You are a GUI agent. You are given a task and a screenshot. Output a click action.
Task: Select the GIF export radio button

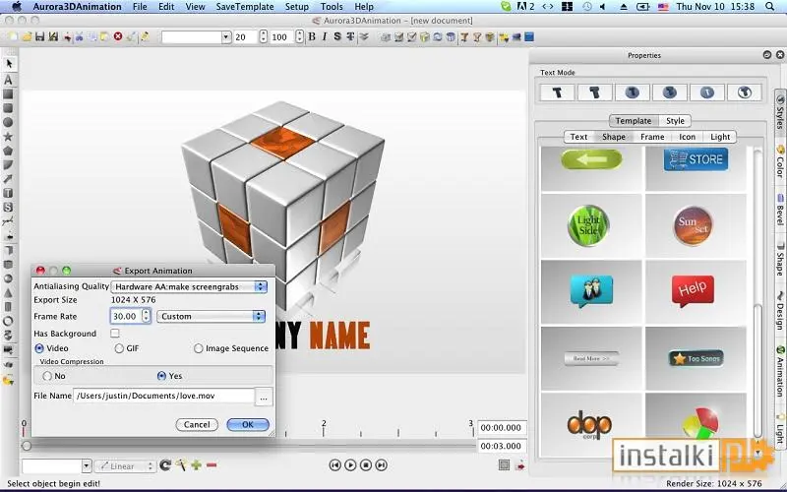click(x=119, y=348)
